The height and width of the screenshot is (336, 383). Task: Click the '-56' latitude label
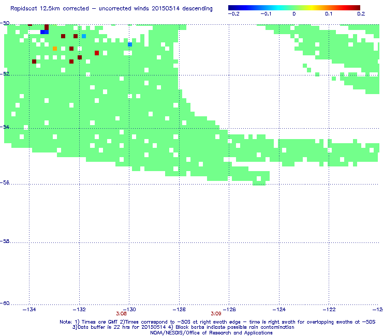pos(5,182)
